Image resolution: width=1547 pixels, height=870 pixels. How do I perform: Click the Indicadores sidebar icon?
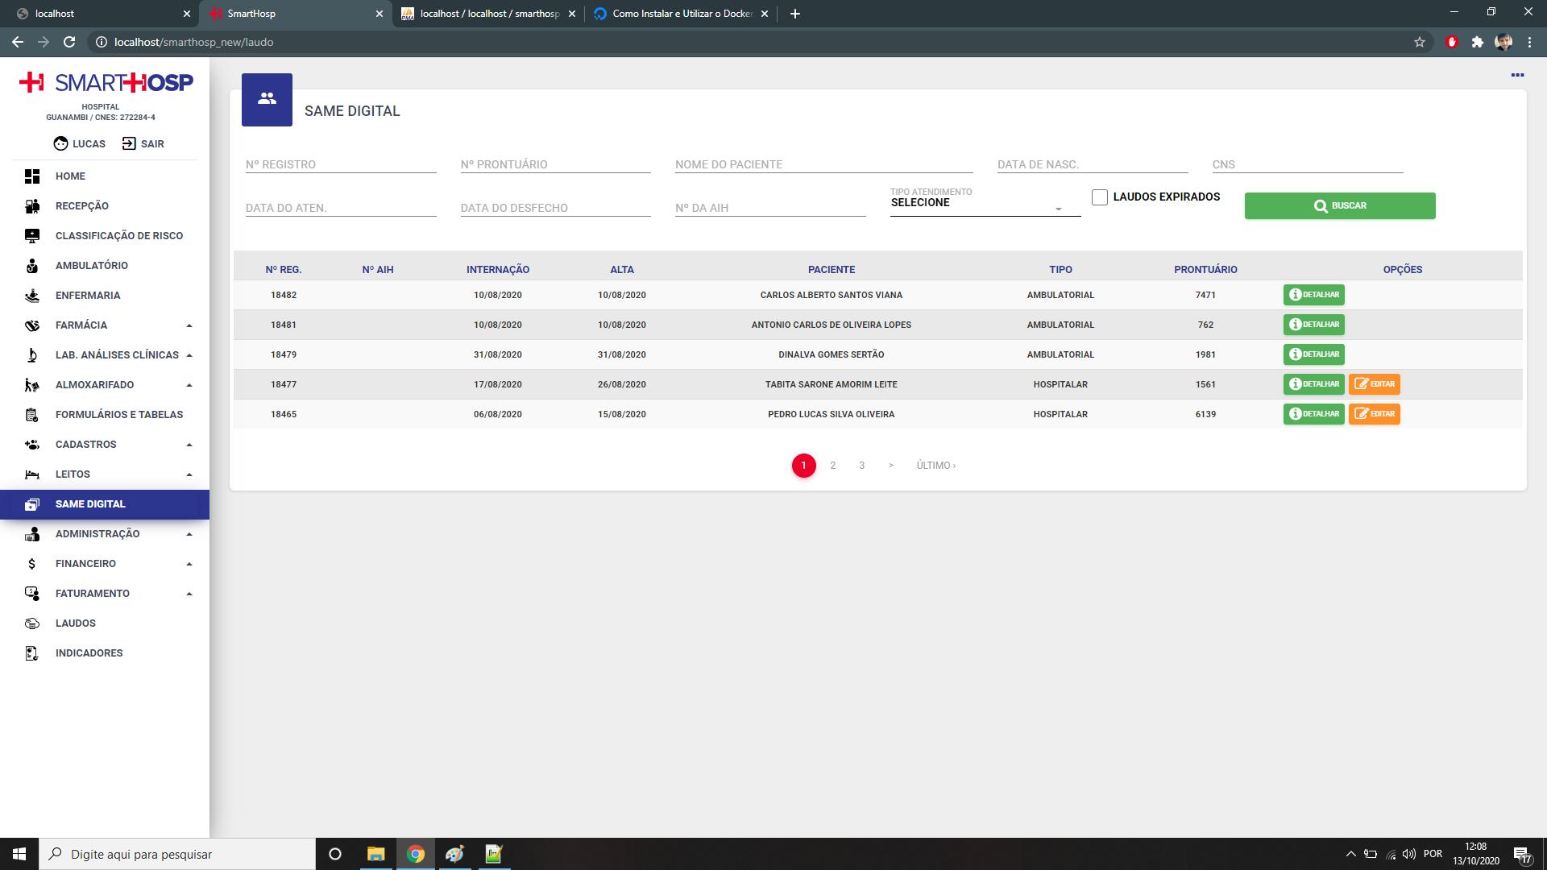32,653
